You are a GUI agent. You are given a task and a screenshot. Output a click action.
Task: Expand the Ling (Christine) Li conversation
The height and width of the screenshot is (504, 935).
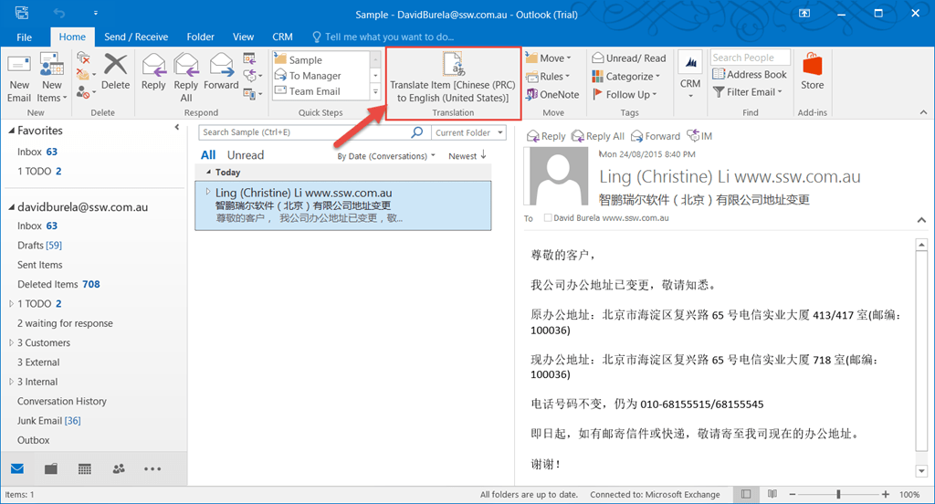click(x=207, y=192)
